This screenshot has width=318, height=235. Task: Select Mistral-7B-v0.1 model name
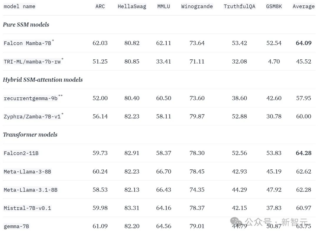click(27, 208)
